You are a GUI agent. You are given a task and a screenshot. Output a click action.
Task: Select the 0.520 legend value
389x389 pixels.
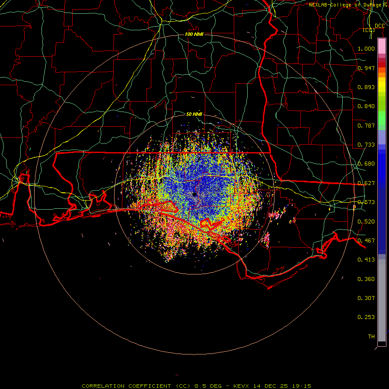366,222
